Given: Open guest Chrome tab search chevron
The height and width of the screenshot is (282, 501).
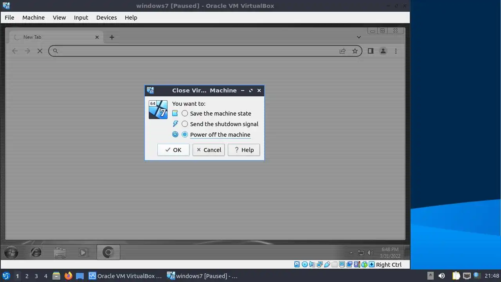Looking at the screenshot, I should [x=359, y=37].
